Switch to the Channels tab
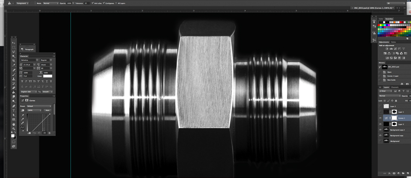The height and width of the screenshot is (178, 411). tap(395, 88)
